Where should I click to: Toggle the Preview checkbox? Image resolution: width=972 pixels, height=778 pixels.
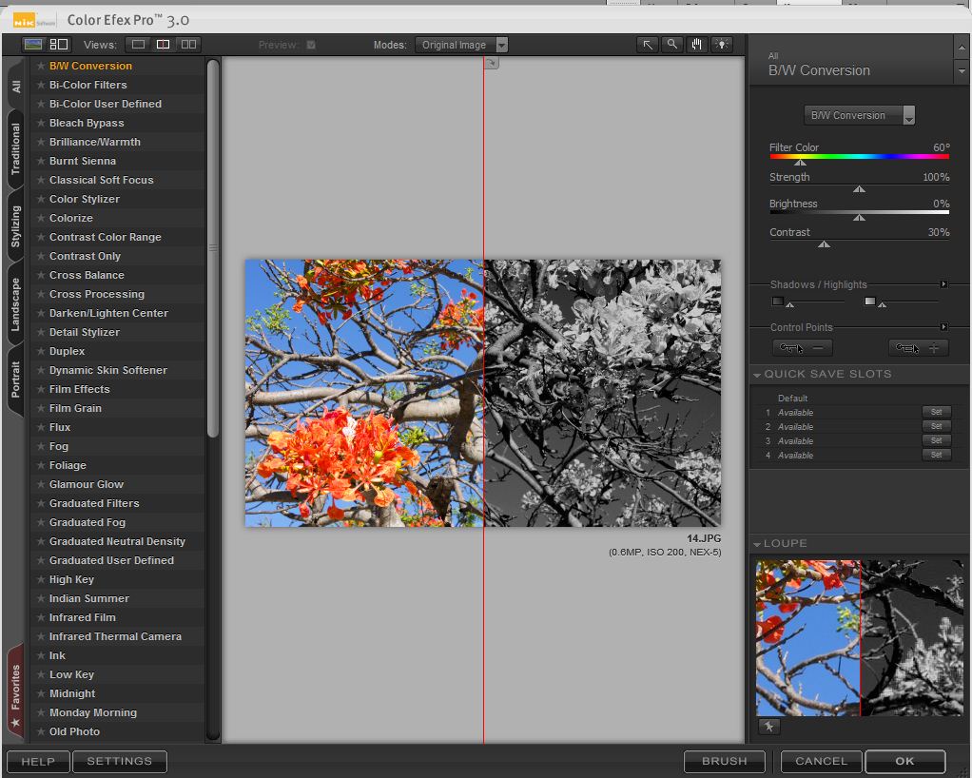310,45
